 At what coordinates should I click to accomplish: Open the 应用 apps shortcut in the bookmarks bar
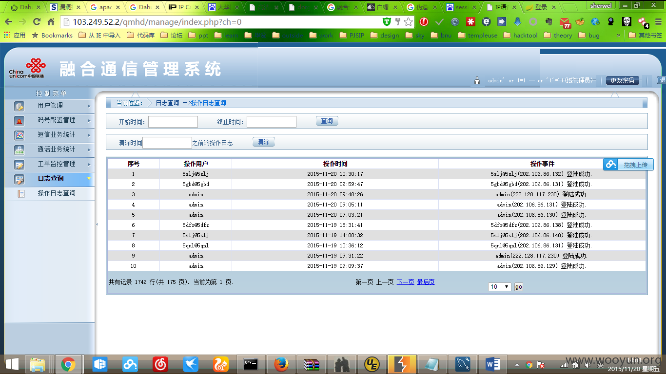point(15,35)
